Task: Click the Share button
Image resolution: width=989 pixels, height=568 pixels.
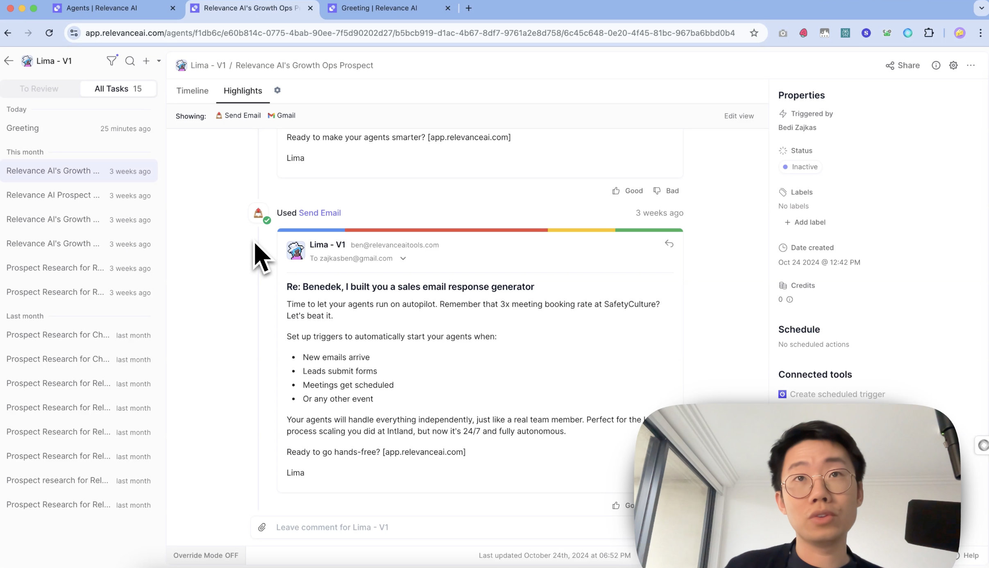Action: click(x=903, y=65)
